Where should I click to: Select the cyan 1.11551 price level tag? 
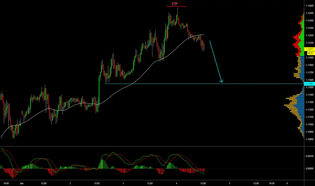pyautogui.click(x=310, y=84)
